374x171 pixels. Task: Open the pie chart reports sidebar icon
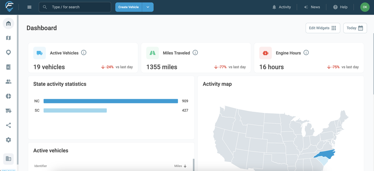(x=8, y=96)
